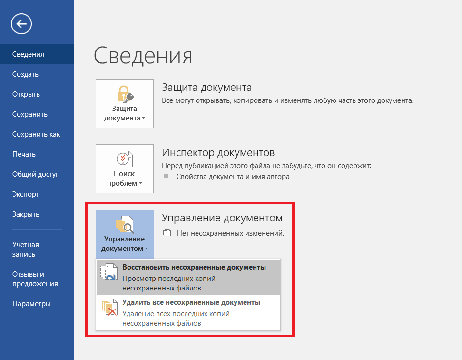Image resolution: width=462 pixels, height=360 pixels.
Task: Open Отзывы и предложения
Action: (37, 279)
